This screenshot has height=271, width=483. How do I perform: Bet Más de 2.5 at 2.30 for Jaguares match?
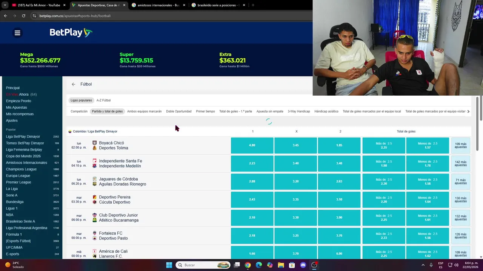384,181
